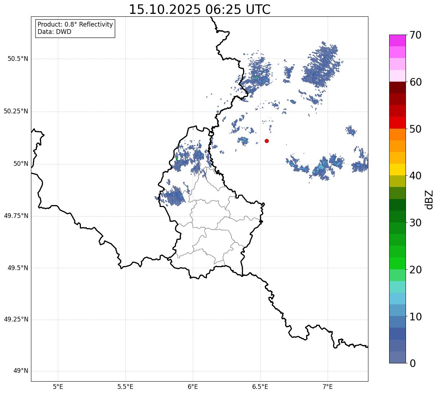Click the dBZ colorbar axis label
The image size is (438, 394).
point(429,199)
